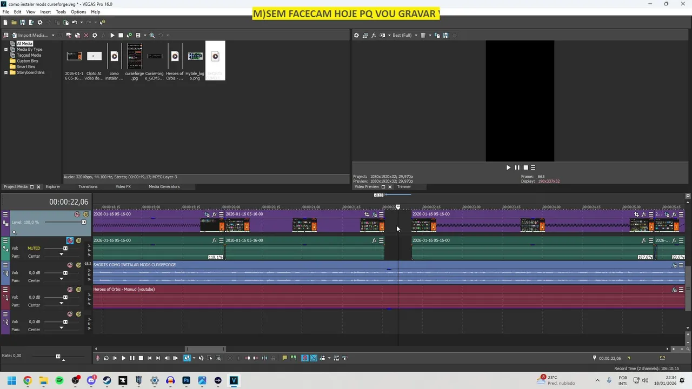The image size is (692, 389).
Task: Expand the Storyboard Bins tree node
Action: [6, 72]
